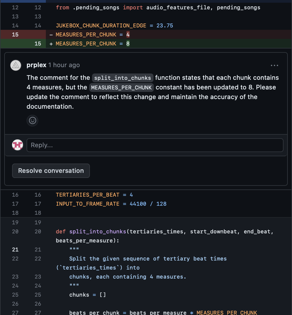Select the red old line number 15
Screen dimensions: 292x315
click(15, 35)
